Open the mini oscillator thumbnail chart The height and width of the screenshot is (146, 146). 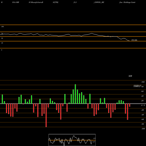pyautogui.click(x=72, y=140)
